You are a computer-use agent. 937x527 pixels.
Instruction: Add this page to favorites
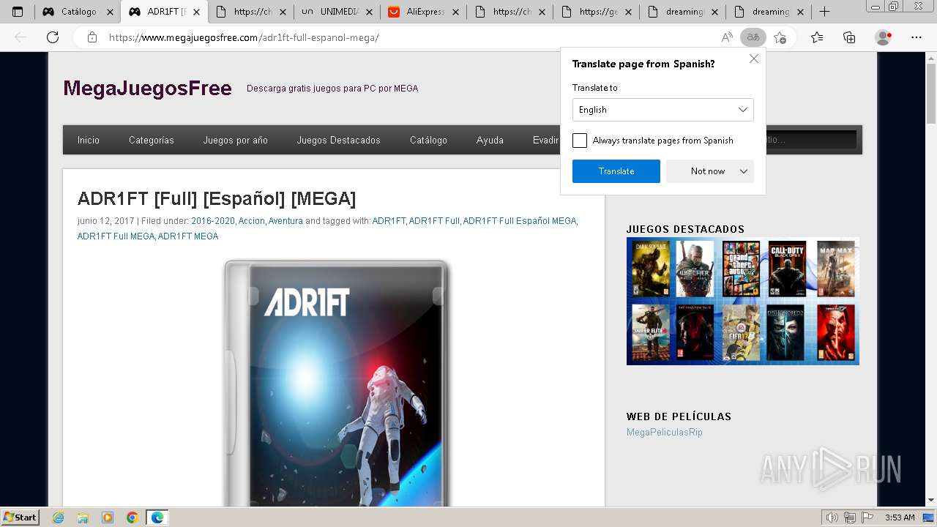pyautogui.click(x=780, y=37)
